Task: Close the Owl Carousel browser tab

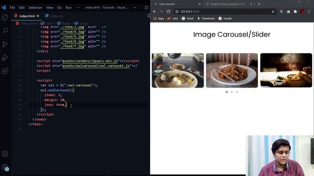Action: pos(200,4)
